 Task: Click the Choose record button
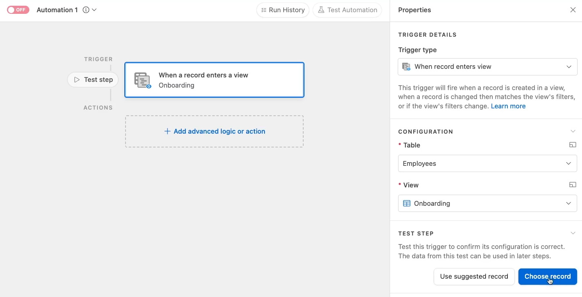547,277
